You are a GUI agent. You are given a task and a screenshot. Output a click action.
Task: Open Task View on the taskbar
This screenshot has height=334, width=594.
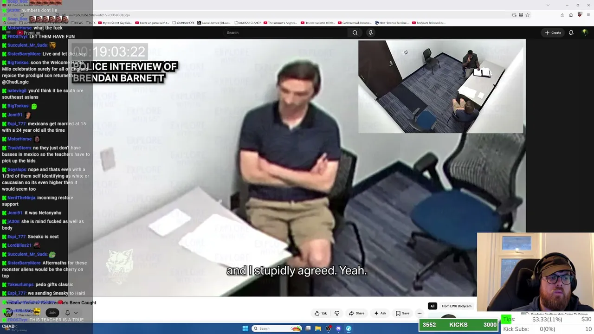308,328
